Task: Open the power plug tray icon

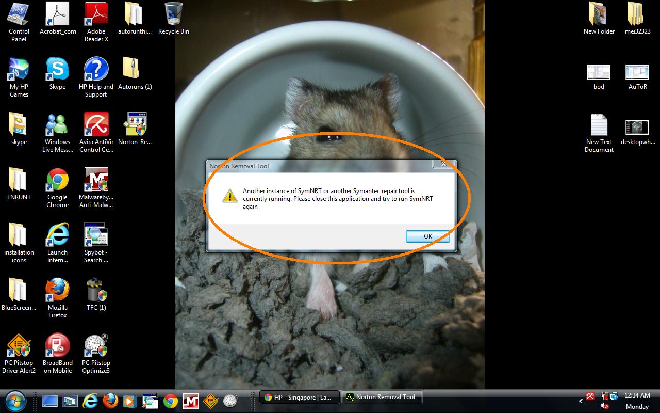Action: click(604, 396)
